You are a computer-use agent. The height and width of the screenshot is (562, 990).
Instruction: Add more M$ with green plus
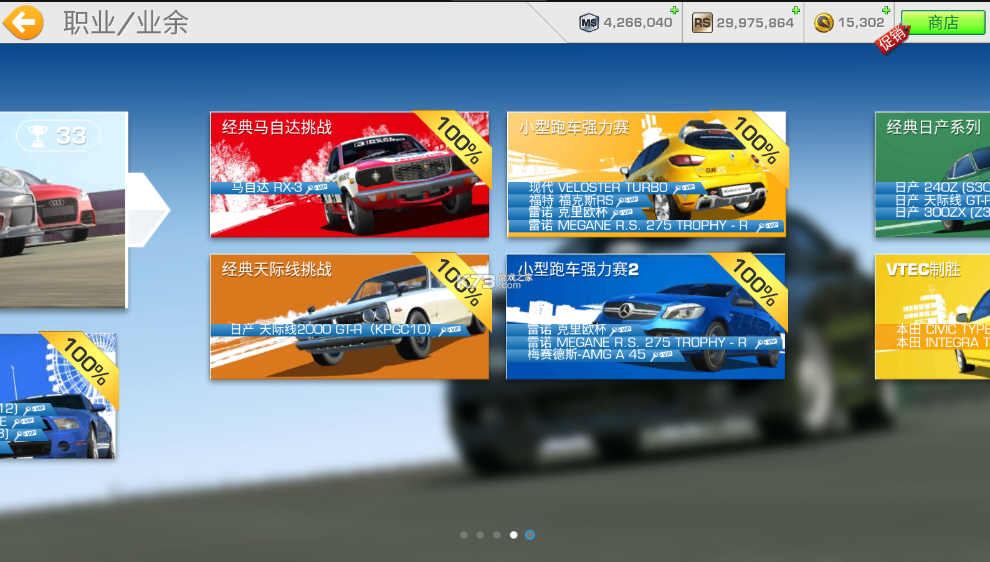coord(674,10)
